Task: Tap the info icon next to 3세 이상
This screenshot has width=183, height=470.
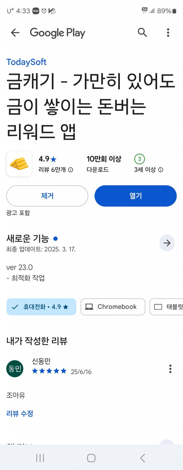Action: click(x=160, y=170)
